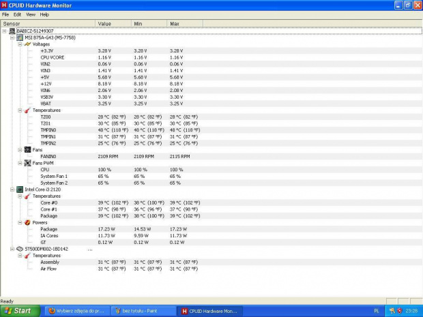The height and width of the screenshot is (317, 423).
Task: Click the CPU chip icon beside Intel Core i3
Action: pyautogui.click(x=20, y=190)
